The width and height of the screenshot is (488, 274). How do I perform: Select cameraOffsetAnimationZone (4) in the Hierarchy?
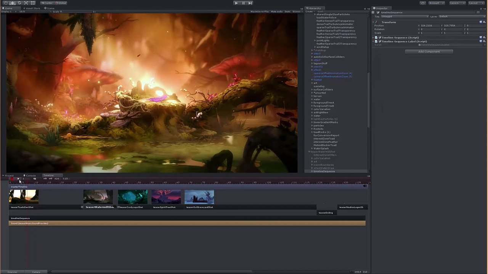coord(332,73)
